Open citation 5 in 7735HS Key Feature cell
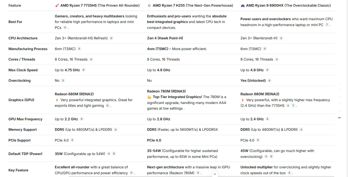348x177 pixels. [131, 173]
